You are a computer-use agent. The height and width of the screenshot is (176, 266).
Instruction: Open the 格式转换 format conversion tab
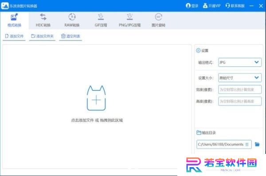click(14, 20)
